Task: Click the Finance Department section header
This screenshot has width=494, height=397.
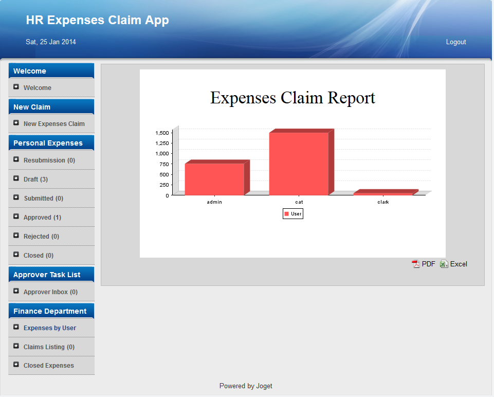Action: [x=51, y=311]
